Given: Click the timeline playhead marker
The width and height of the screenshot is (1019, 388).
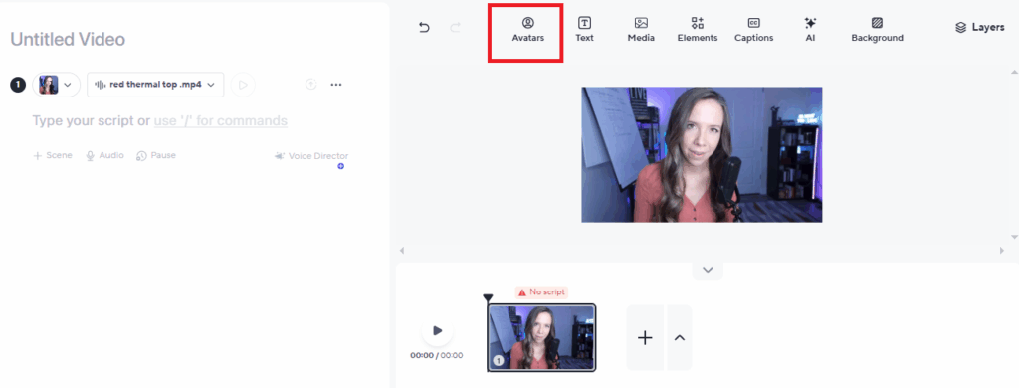Looking at the screenshot, I should (488, 298).
